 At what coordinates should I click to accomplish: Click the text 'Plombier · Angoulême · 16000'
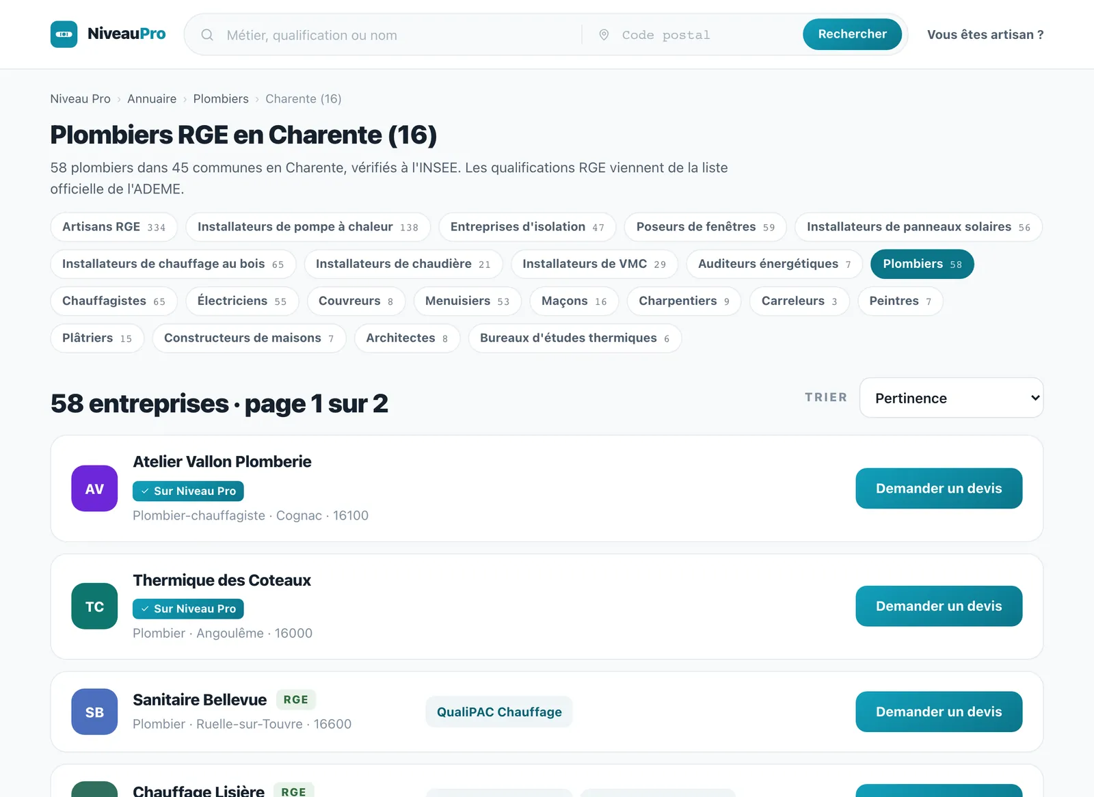tap(222, 633)
